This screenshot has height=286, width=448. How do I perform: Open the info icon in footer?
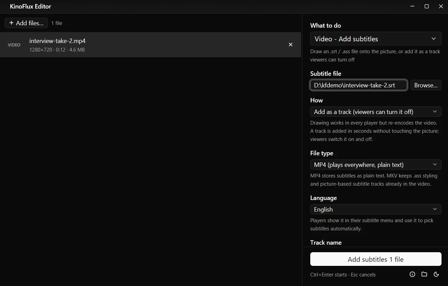click(x=412, y=274)
